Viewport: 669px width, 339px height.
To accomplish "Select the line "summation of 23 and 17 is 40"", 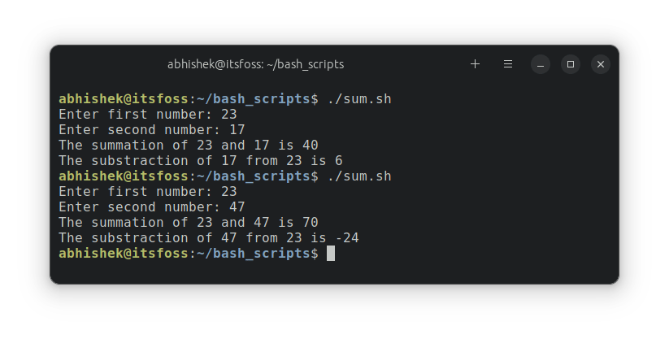I will [188, 146].
